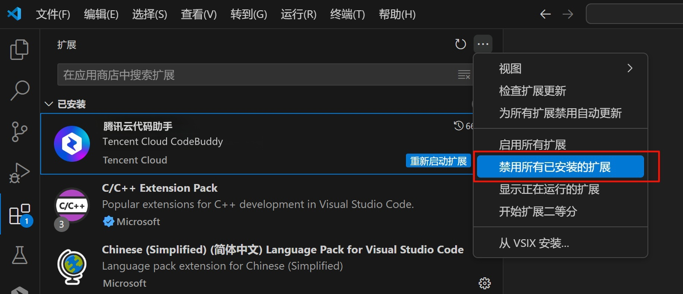The height and width of the screenshot is (294, 683).
Task: Choose 检查扩展更新 from the menu
Action: 532,91
